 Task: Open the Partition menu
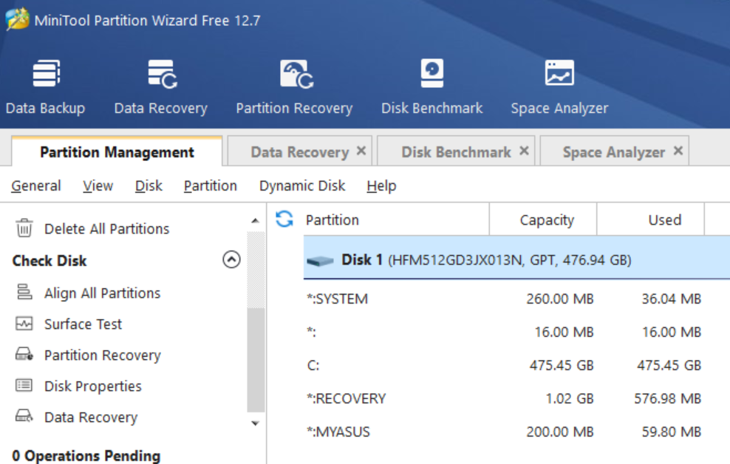[x=211, y=185]
